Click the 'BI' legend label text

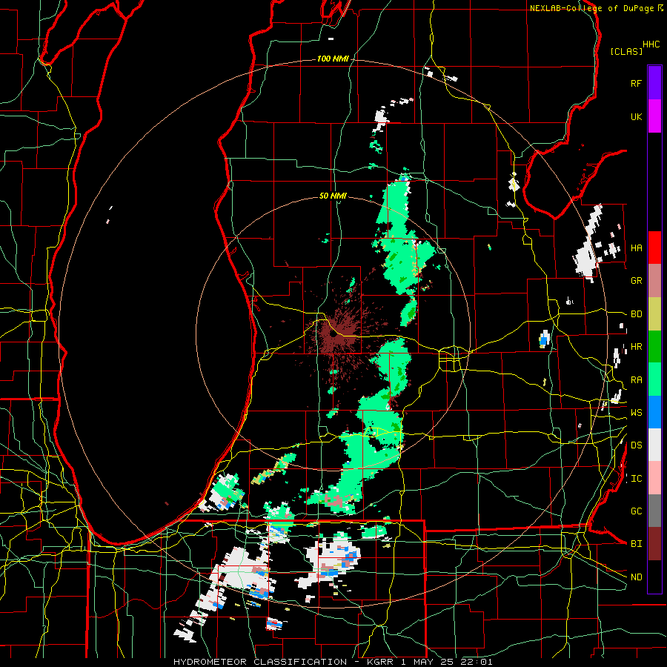pyautogui.click(x=636, y=544)
